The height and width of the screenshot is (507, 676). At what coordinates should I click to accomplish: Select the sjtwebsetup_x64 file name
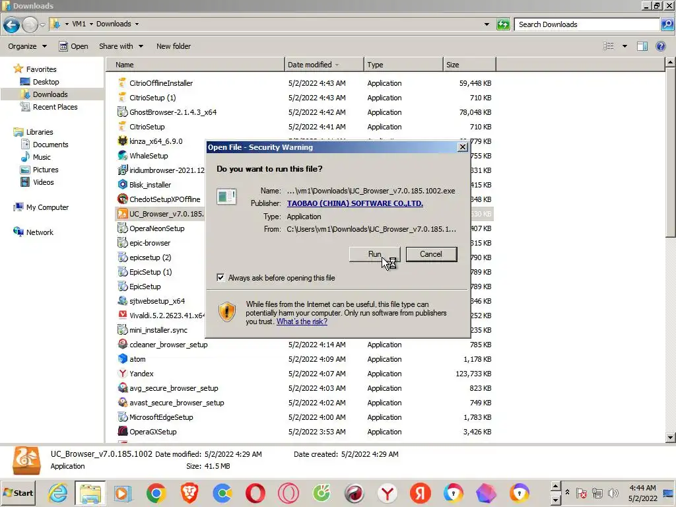tap(157, 301)
